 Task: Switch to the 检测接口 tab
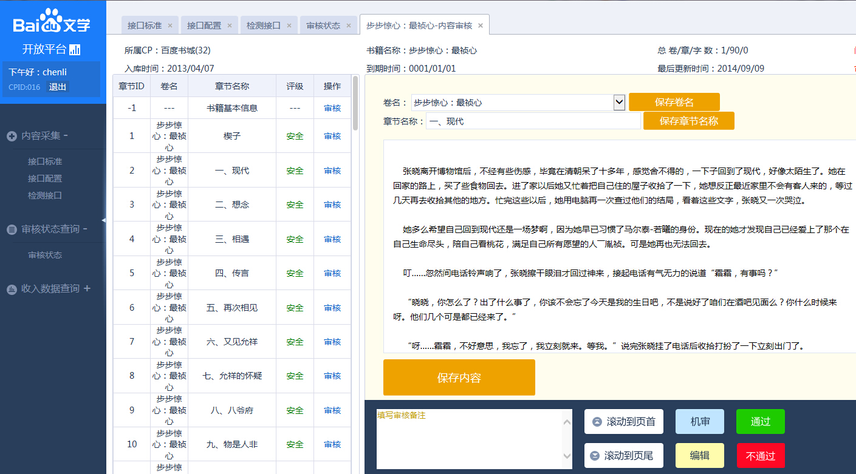pos(264,25)
